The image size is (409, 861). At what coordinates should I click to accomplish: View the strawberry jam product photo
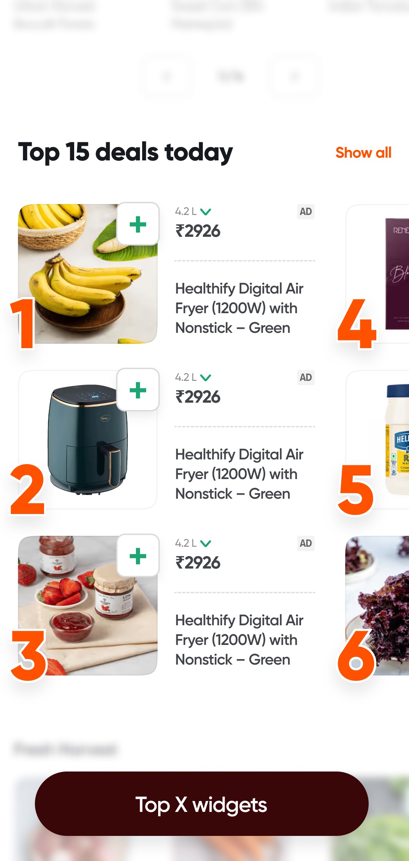pyautogui.click(x=88, y=606)
